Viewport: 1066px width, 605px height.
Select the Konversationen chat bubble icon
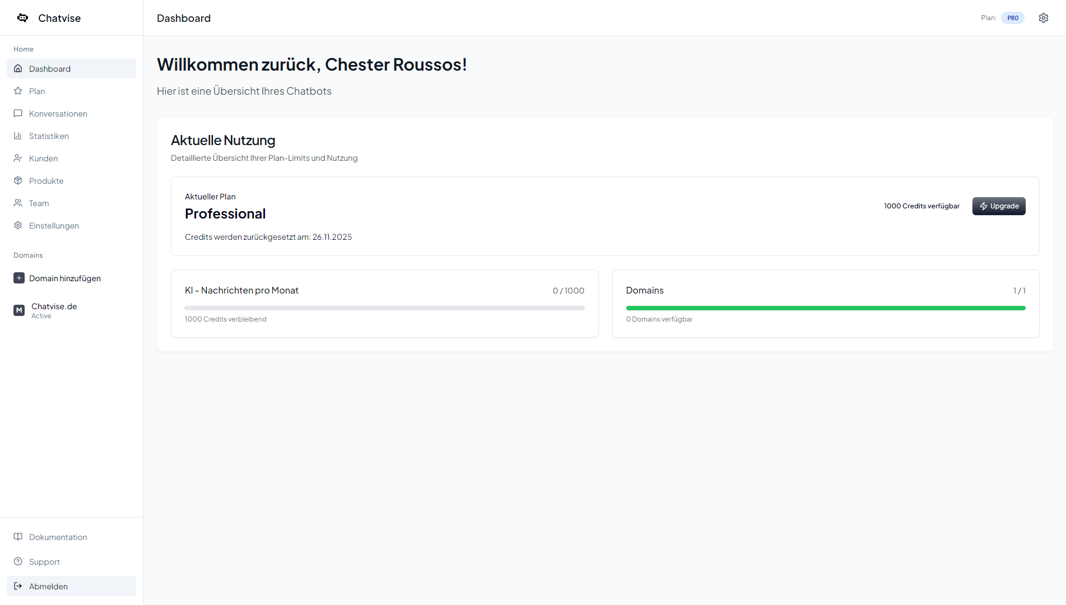click(18, 113)
